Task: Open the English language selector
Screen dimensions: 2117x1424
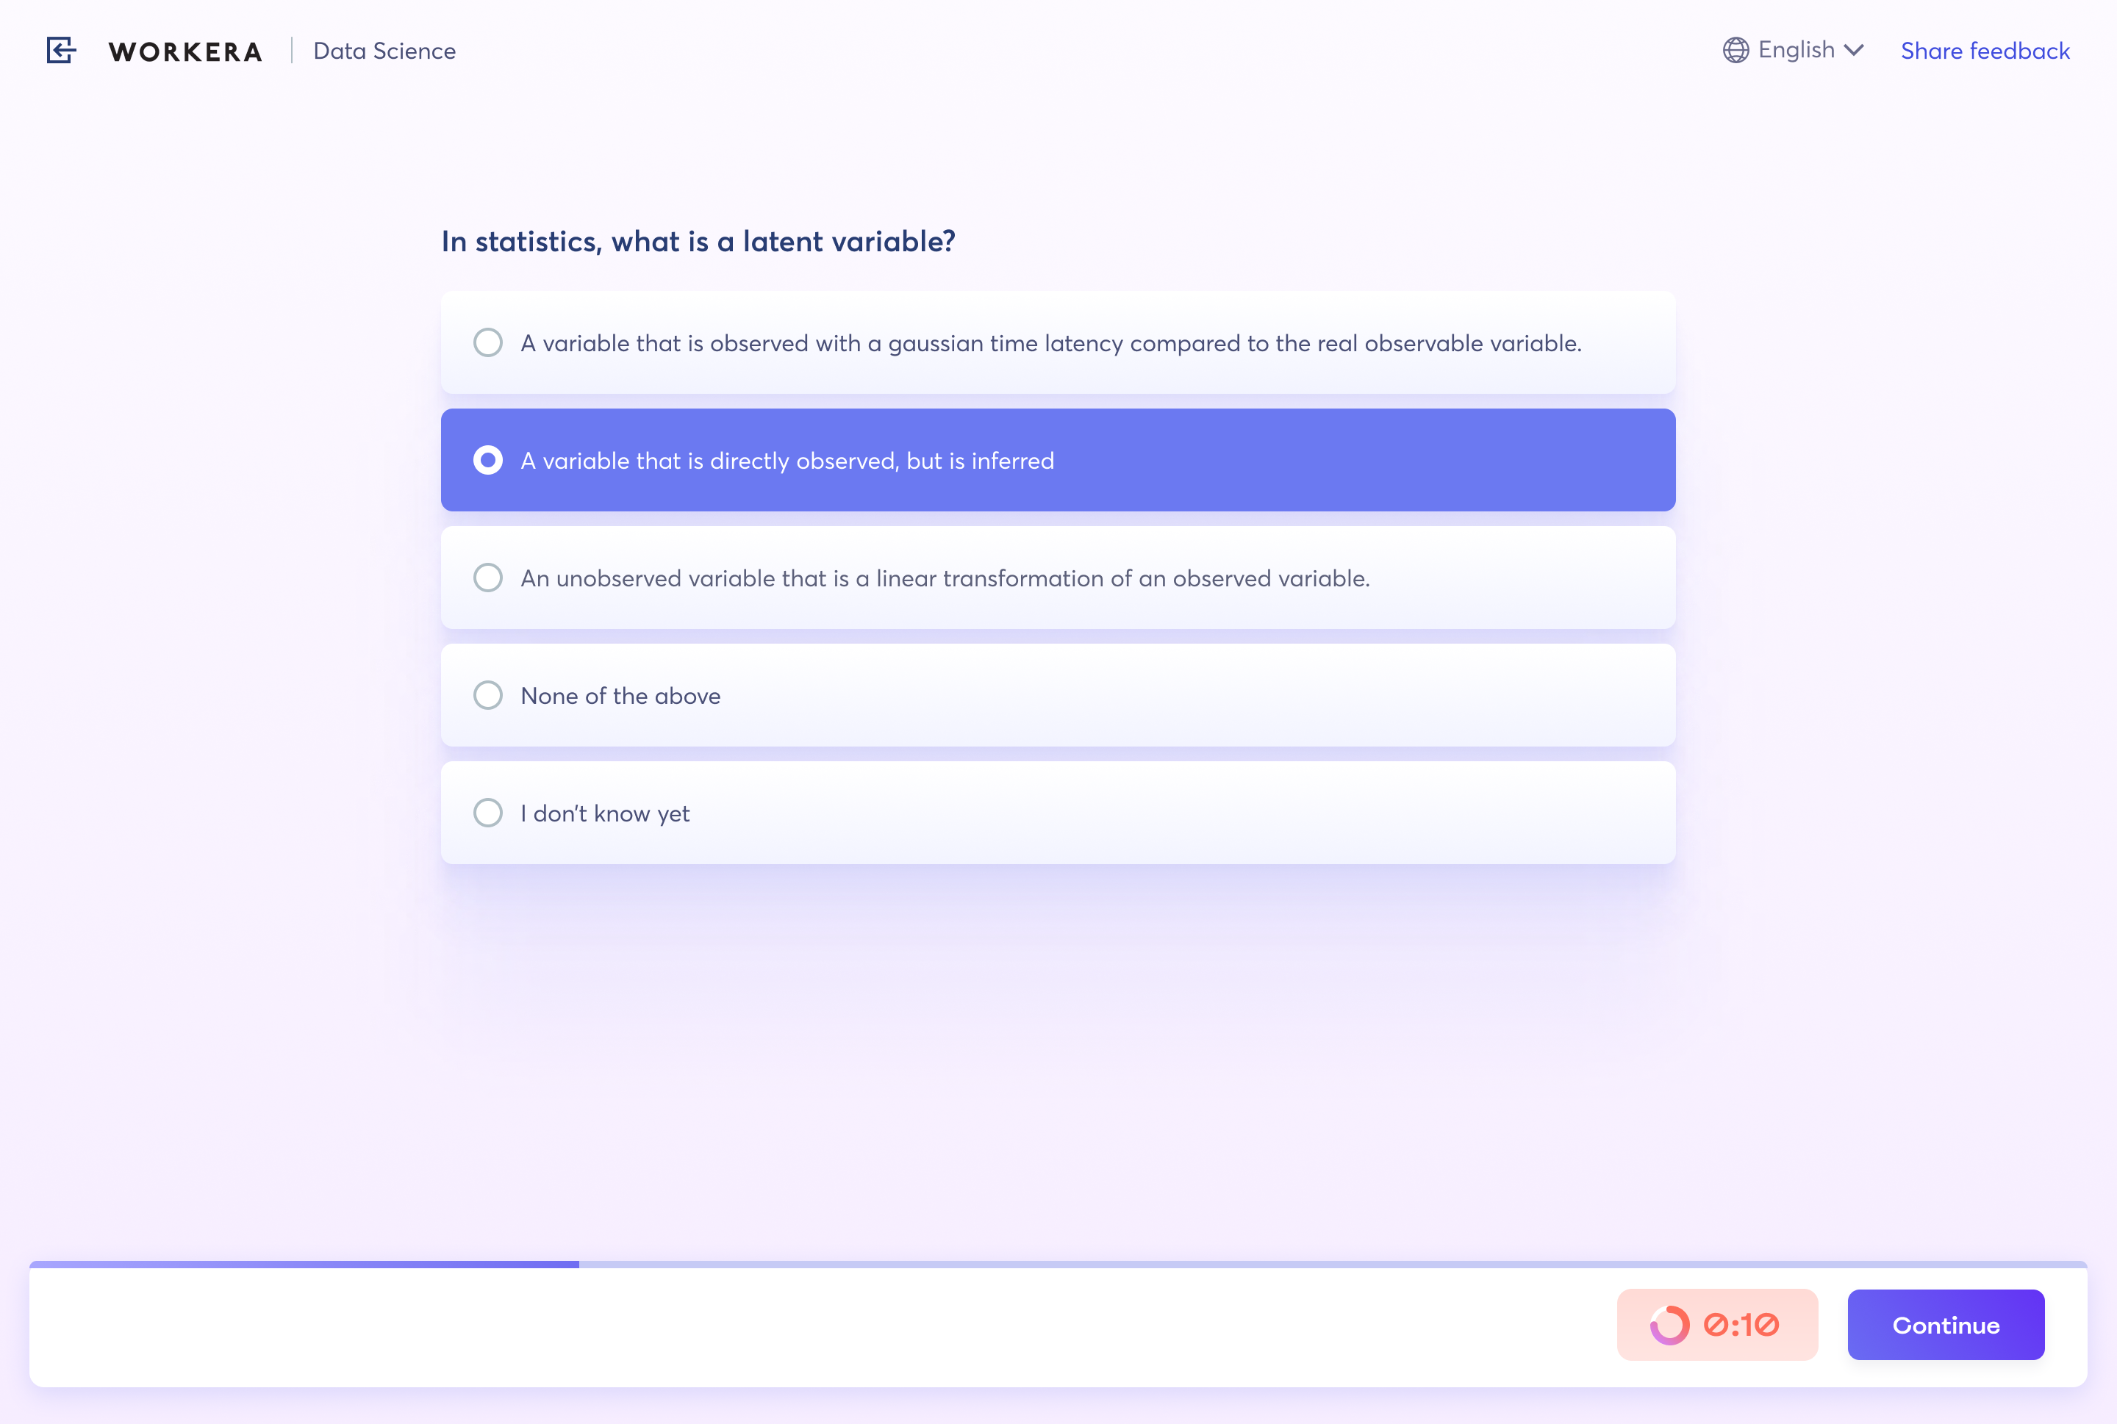Action: tap(1797, 50)
